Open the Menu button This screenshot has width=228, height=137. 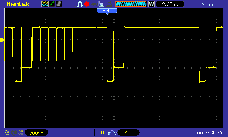[207, 4]
